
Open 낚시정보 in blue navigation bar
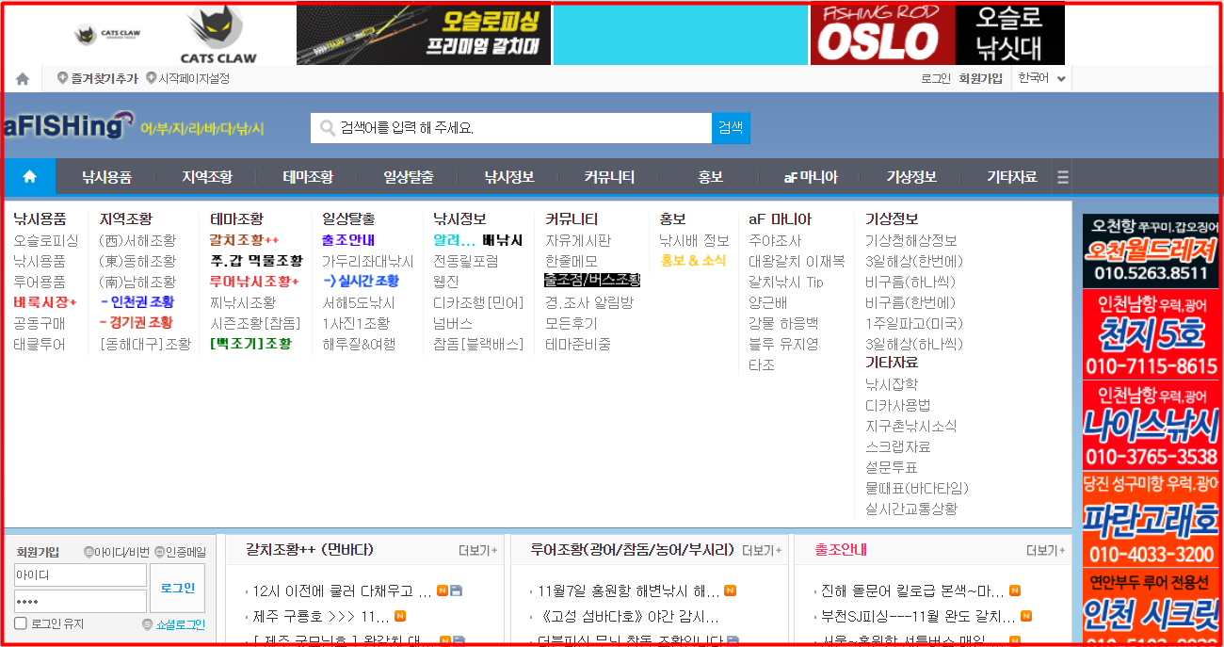click(509, 177)
